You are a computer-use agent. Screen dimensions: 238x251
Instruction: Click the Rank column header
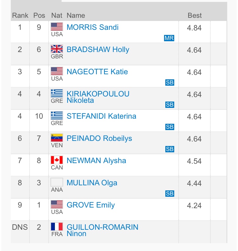tap(20, 15)
